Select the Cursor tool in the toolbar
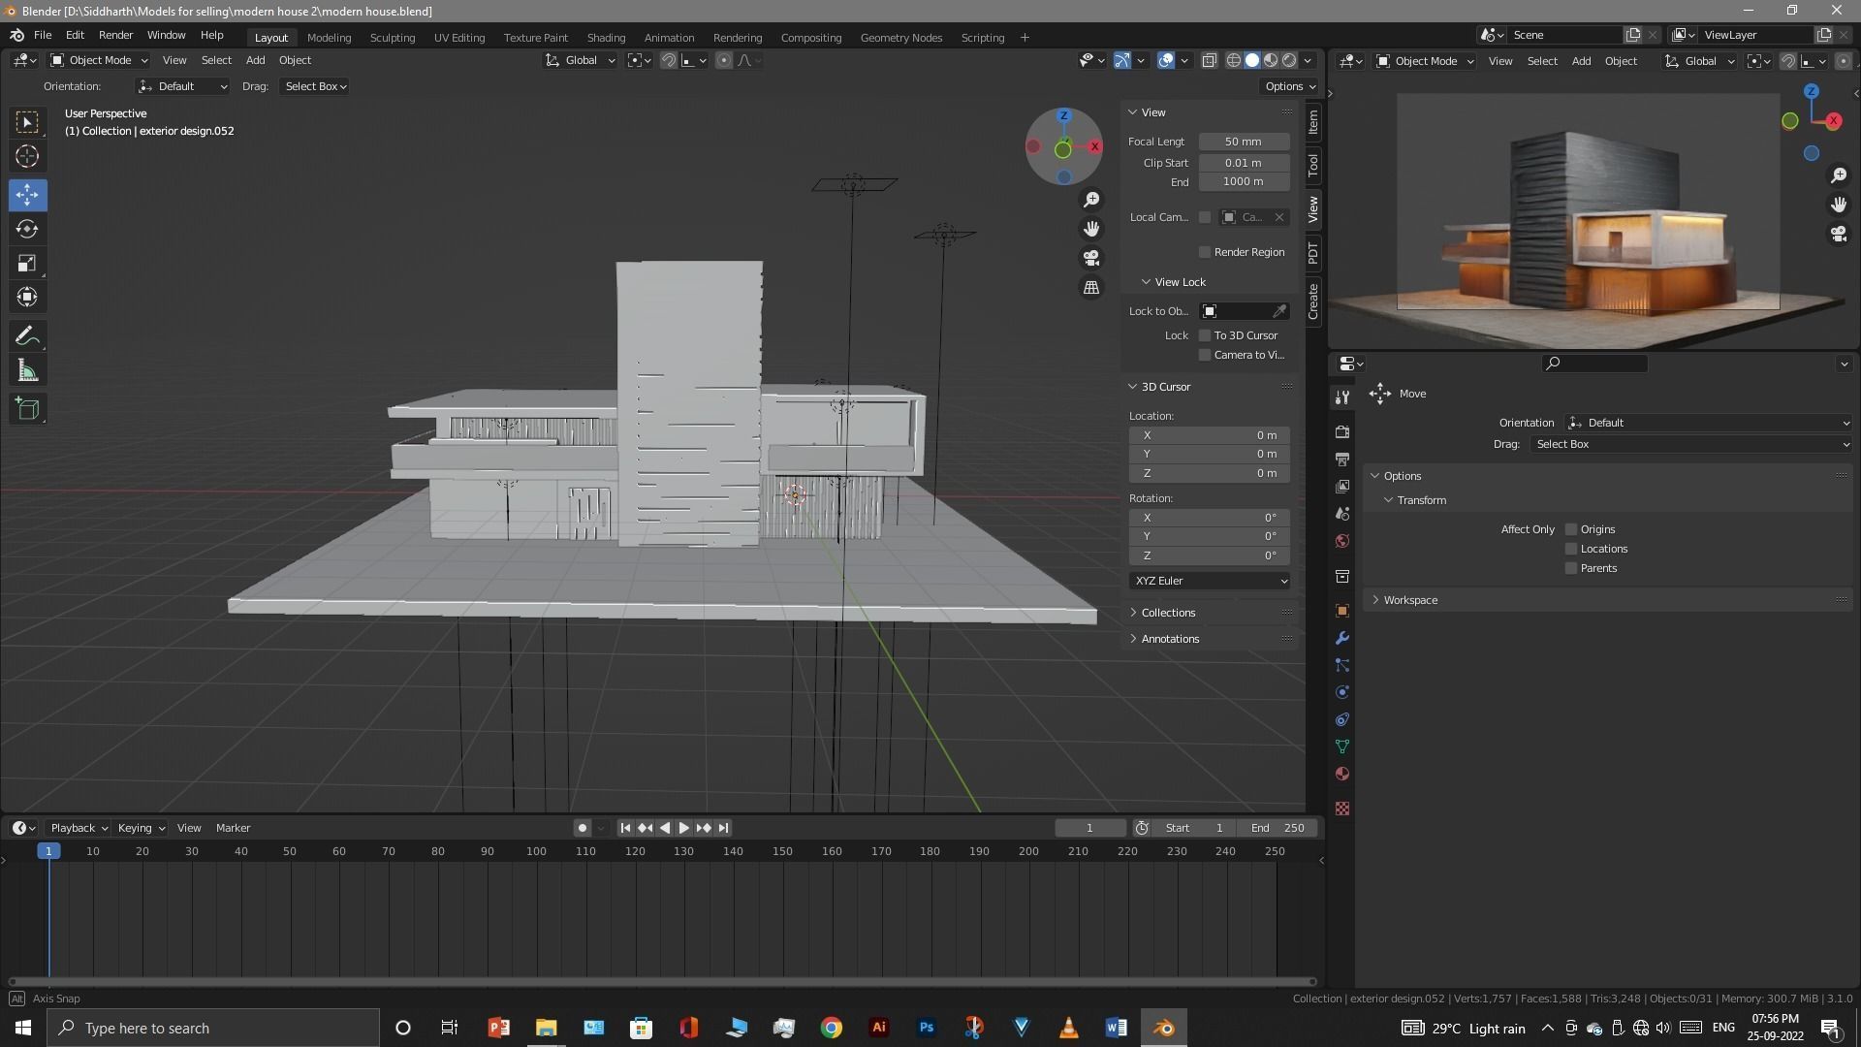Screen dimensions: 1861x1047 pyautogui.click(x=27, y=156)
